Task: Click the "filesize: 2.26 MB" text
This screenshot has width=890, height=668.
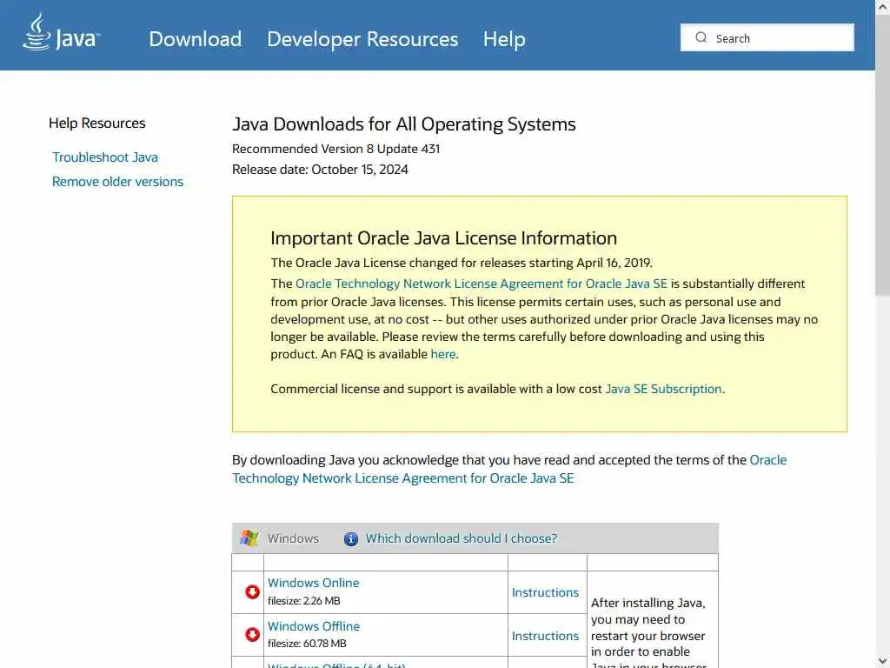Action: 303,601
